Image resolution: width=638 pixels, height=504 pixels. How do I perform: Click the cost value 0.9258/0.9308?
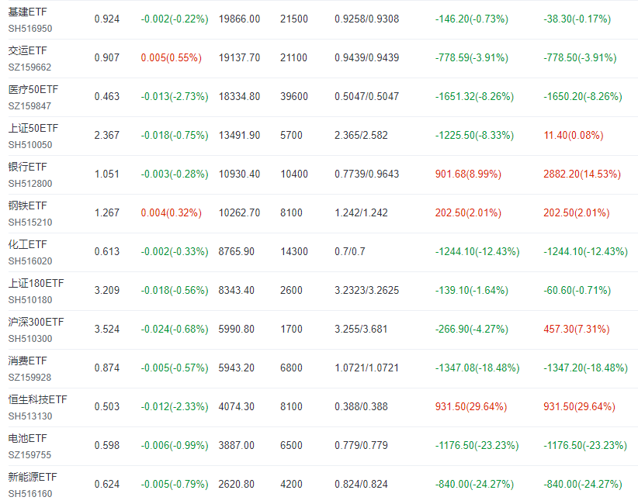pyautogui.click(x=367, y=19)
